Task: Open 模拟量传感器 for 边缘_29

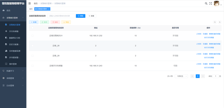Action: tap(215, 54)
